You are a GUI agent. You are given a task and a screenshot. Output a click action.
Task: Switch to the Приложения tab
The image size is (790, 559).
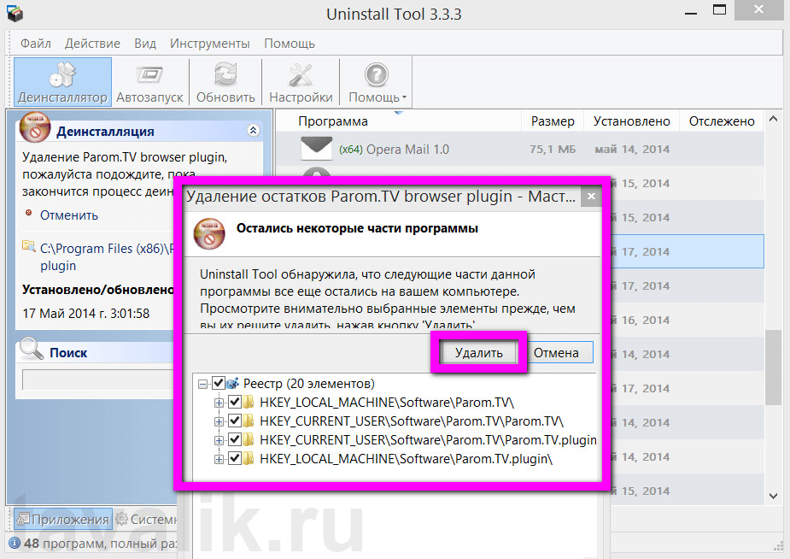coord(62,519)
